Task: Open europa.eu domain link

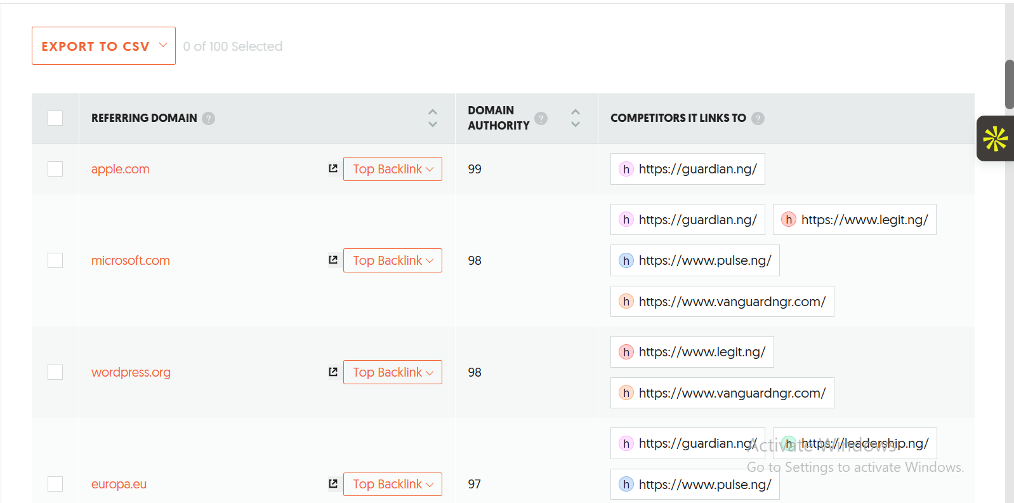Action: (x=119, y=484)
